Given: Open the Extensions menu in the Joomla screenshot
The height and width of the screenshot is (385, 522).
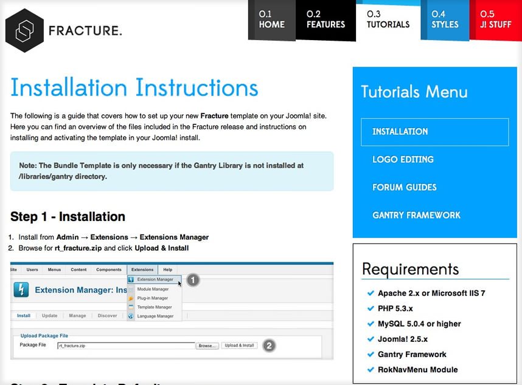Looking at the screenshot, I should tap(142, 270).
